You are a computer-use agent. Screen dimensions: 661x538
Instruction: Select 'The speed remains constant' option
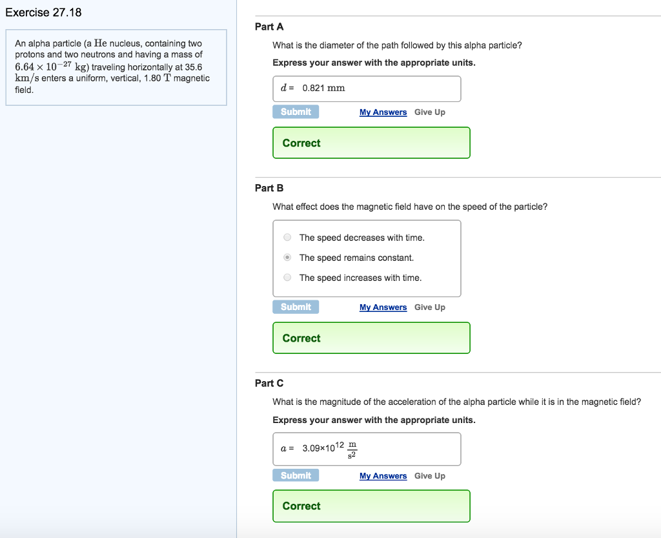287,257
